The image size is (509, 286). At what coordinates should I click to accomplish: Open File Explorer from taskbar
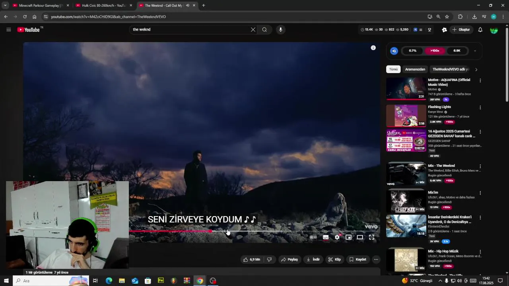pos(122,281)
